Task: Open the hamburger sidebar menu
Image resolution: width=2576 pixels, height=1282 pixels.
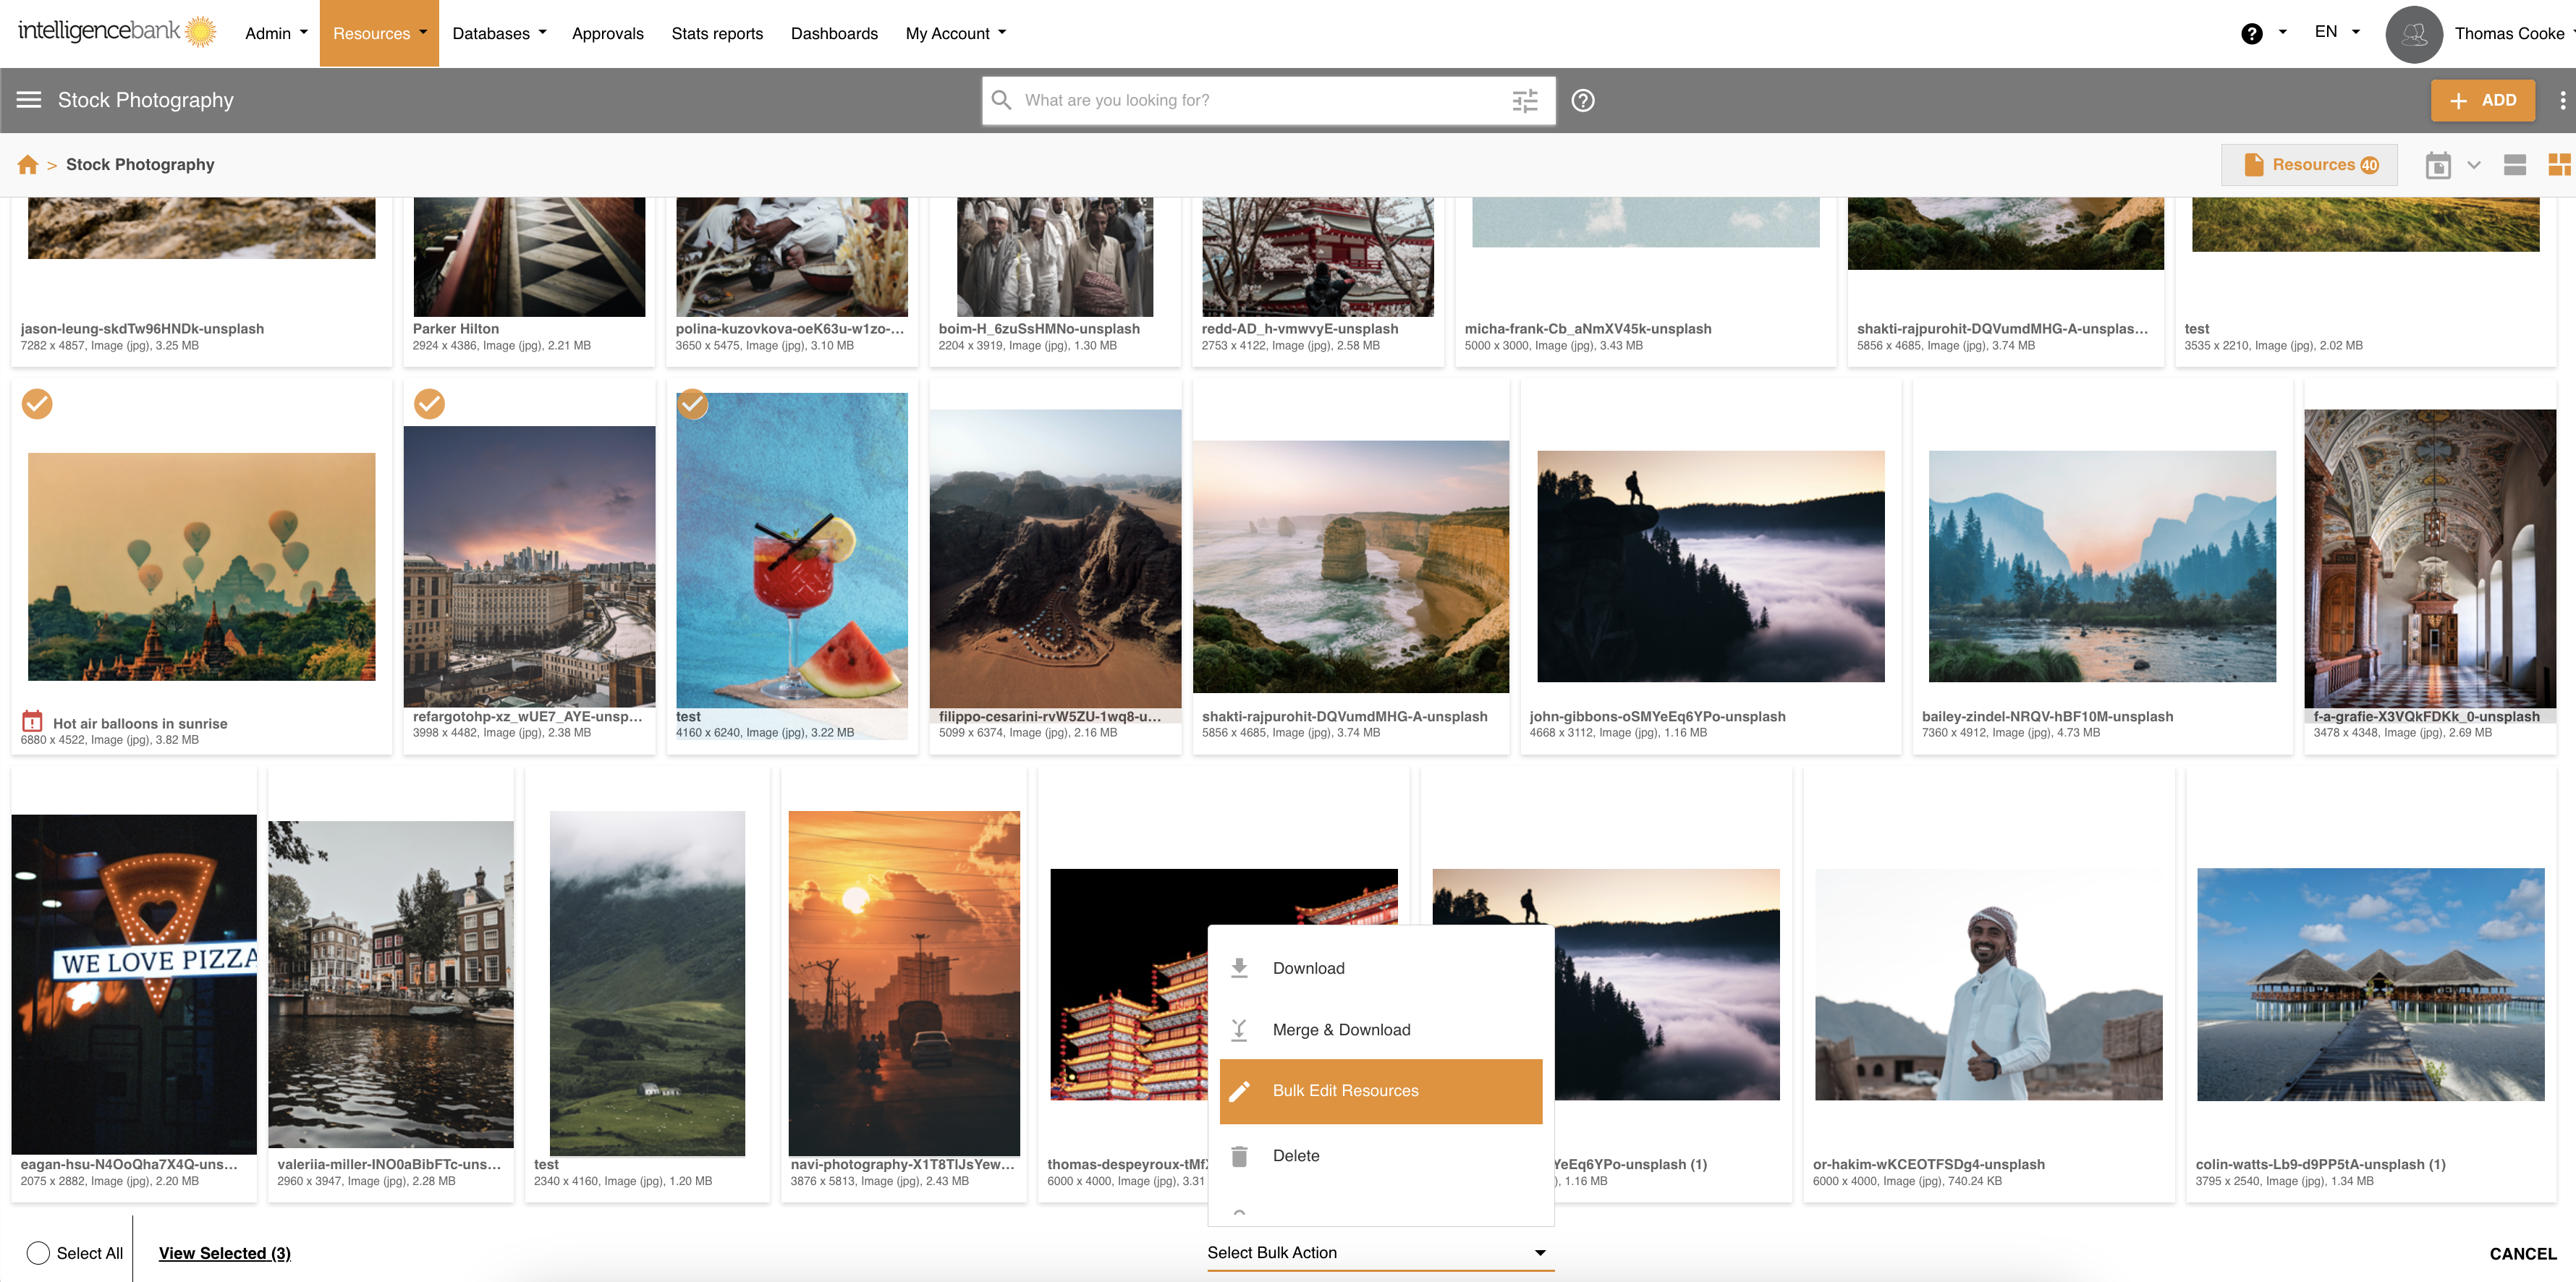Action: click(29, 100)
